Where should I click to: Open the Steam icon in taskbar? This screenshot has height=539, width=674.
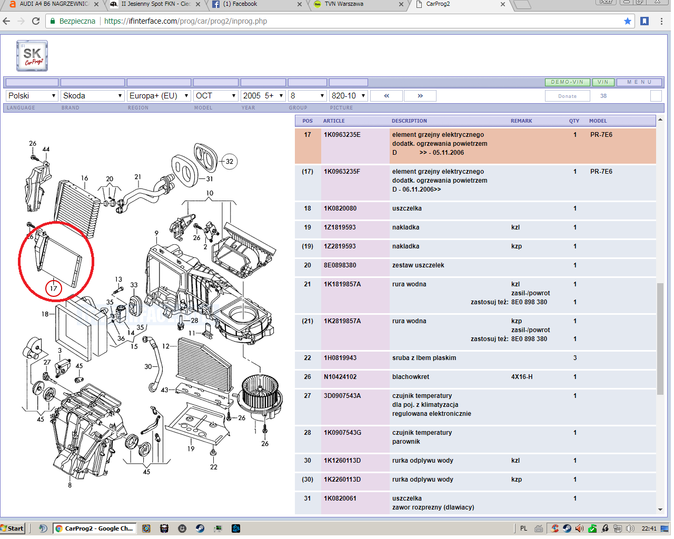point(200,528)
